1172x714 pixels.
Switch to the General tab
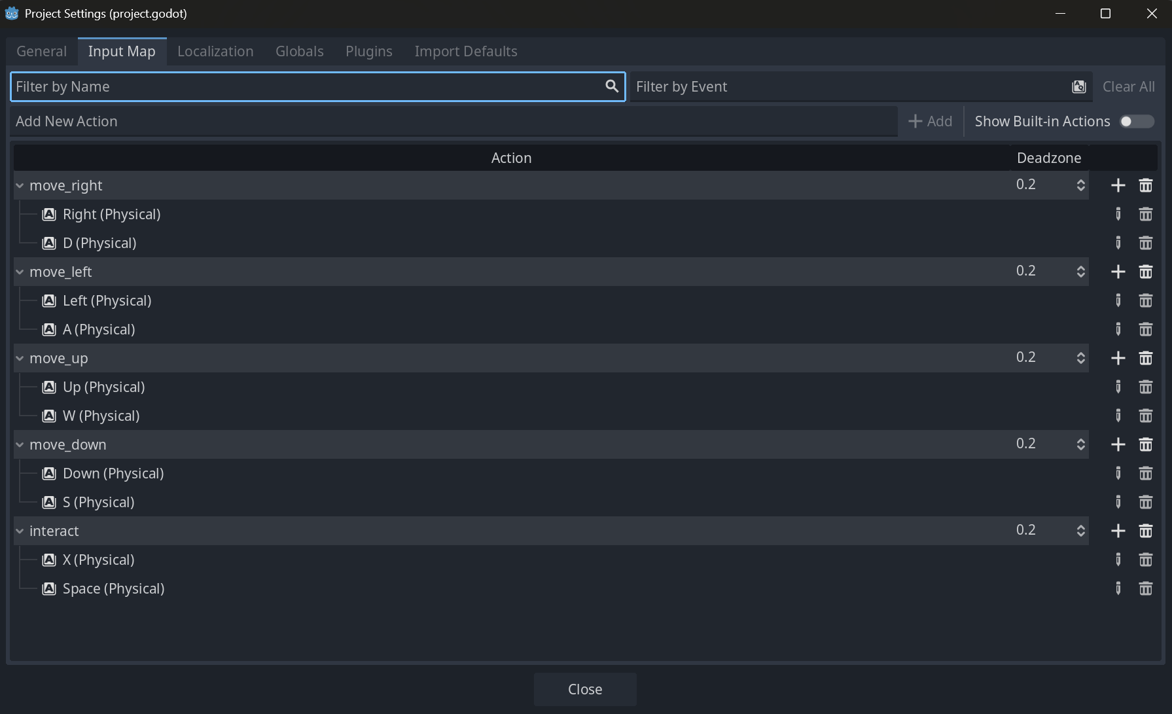click(41, 51)
